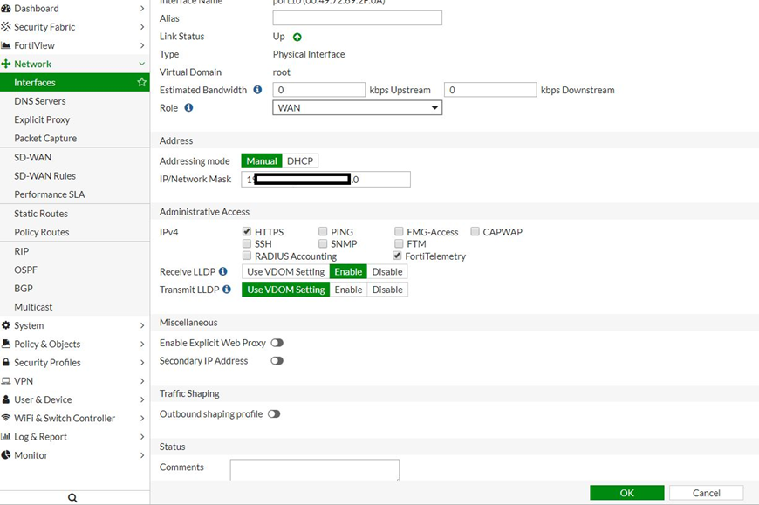The image size is (759, 505).
Task: Click the OK button
Action: (626, 493)
